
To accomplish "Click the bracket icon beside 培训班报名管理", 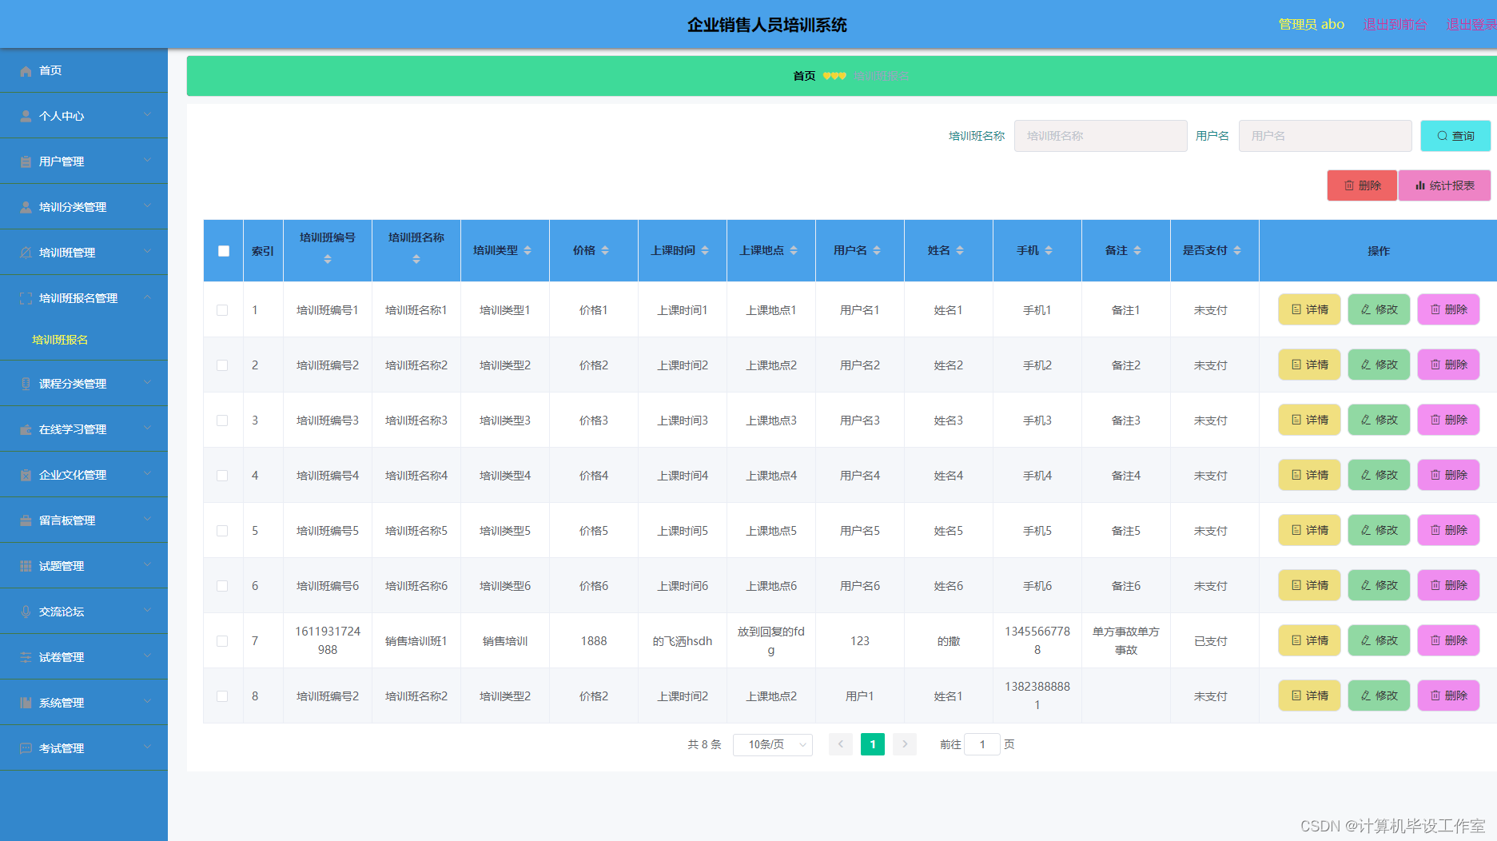I will 26,298.
